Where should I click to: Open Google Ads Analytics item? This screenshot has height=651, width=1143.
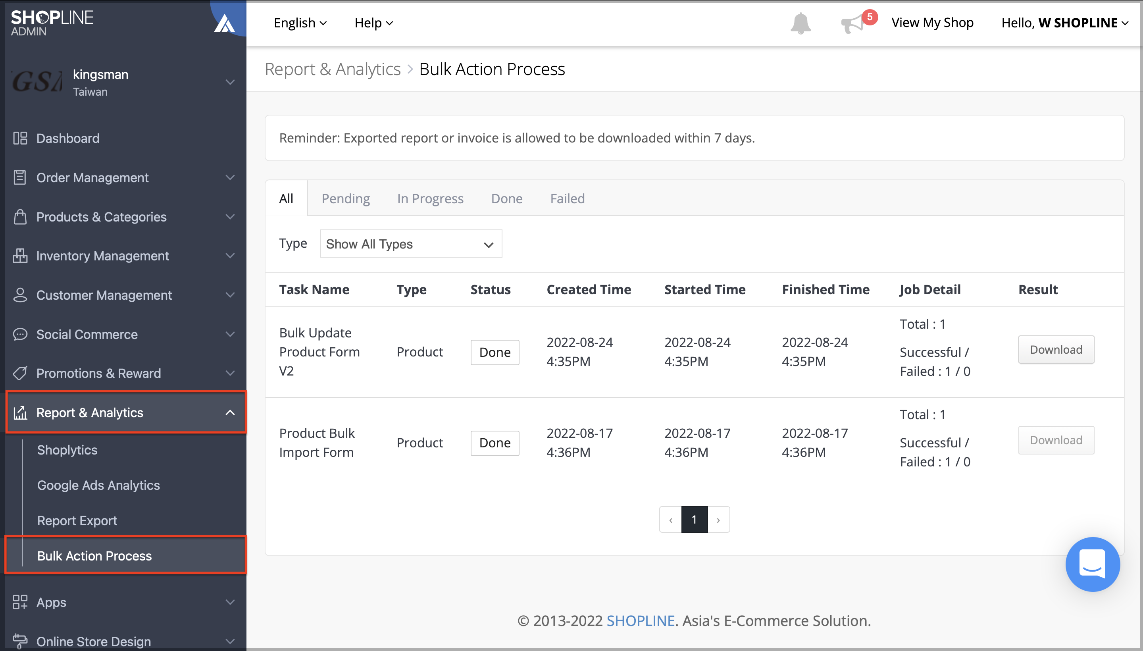click(x=98, y=485)
